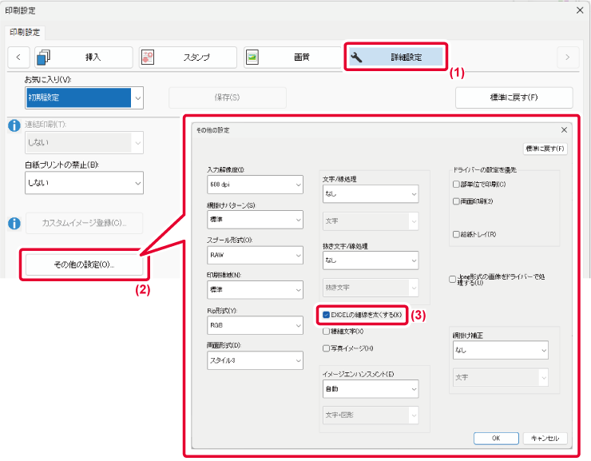Click the right arrow tab scroll button

[x=567, y=57]
